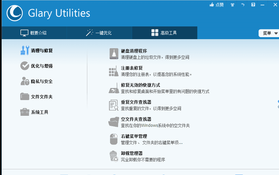Launch 硬盘清理程序 via its broom icon
279x175 pixels.
[114, 54]
